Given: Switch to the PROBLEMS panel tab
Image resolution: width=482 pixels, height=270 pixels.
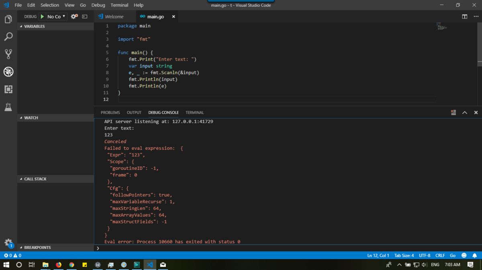Looking at the screenshot, I should 110,113.
